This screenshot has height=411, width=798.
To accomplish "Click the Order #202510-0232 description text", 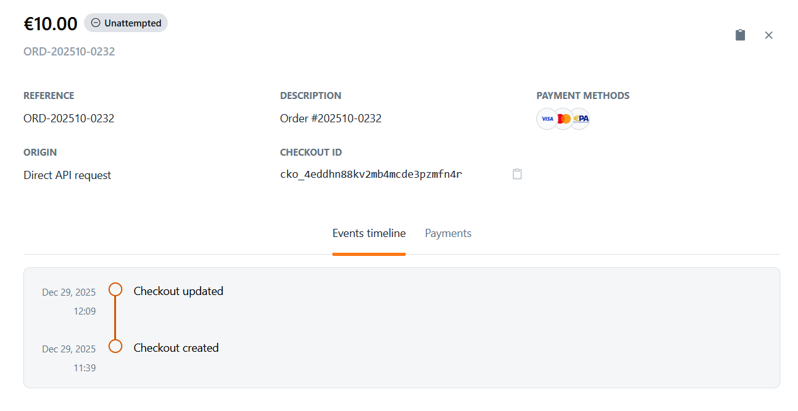I will click(x=331, y=118).
